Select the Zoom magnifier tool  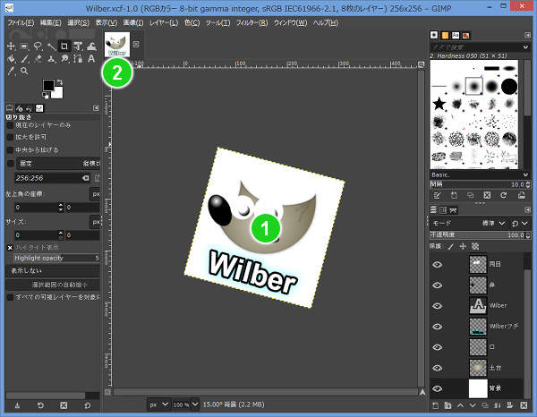tap(24, 70)
